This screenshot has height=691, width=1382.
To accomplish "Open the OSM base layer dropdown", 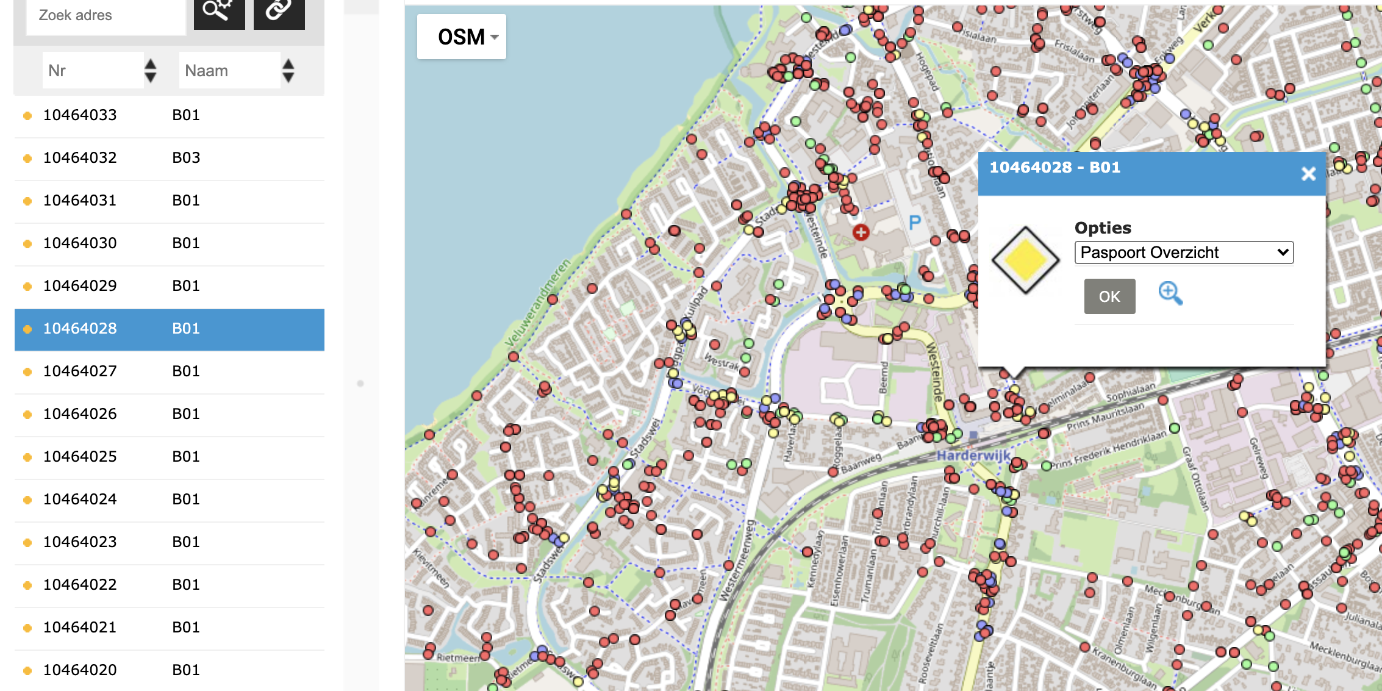I will point(462,37).
